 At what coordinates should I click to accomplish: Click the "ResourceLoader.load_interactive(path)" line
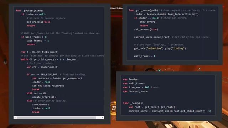[166, 14]
